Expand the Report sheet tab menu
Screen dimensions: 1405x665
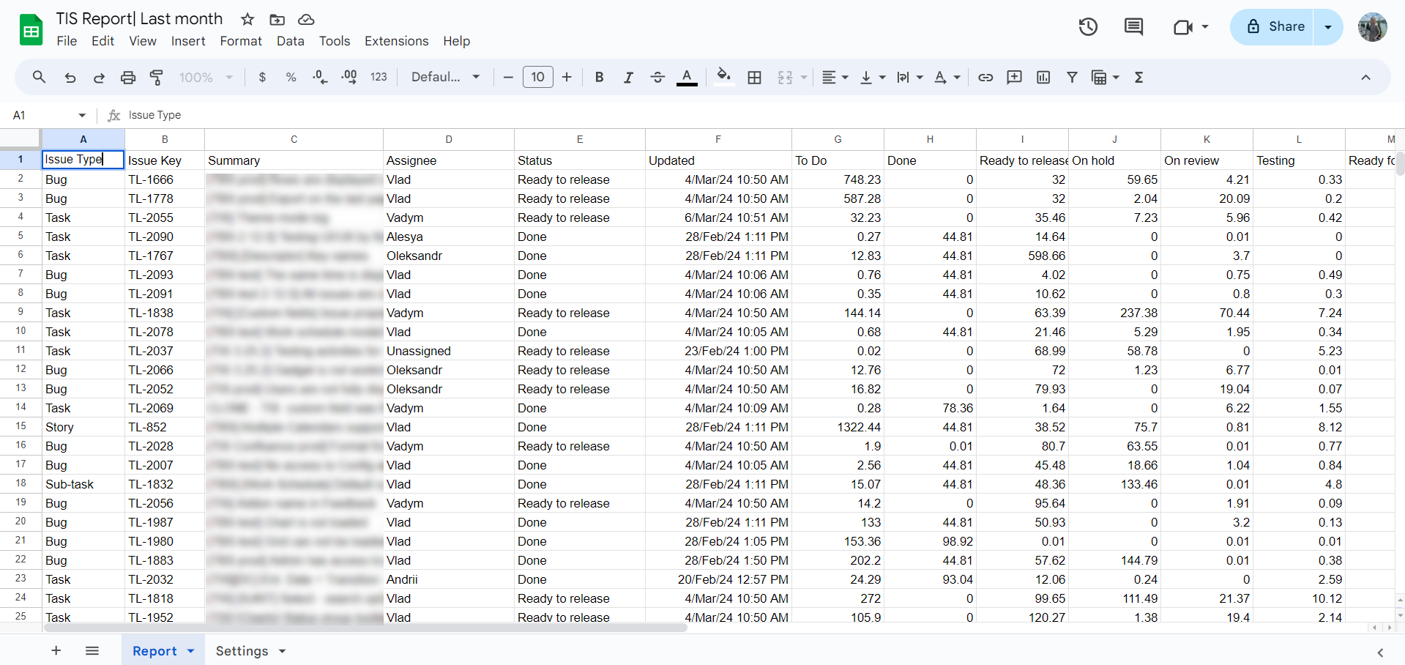tap(191, 651)
